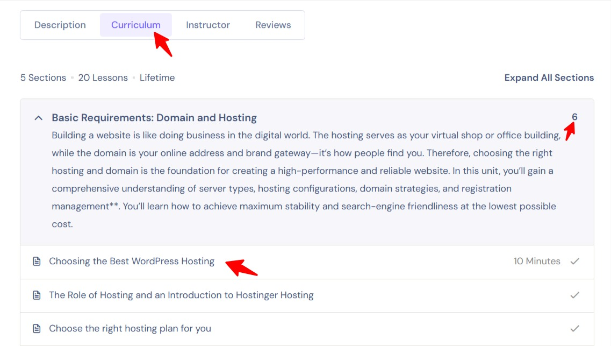
Task: Go to the Reviews tab
Action: pyautogui.click(x=273, y=25)
